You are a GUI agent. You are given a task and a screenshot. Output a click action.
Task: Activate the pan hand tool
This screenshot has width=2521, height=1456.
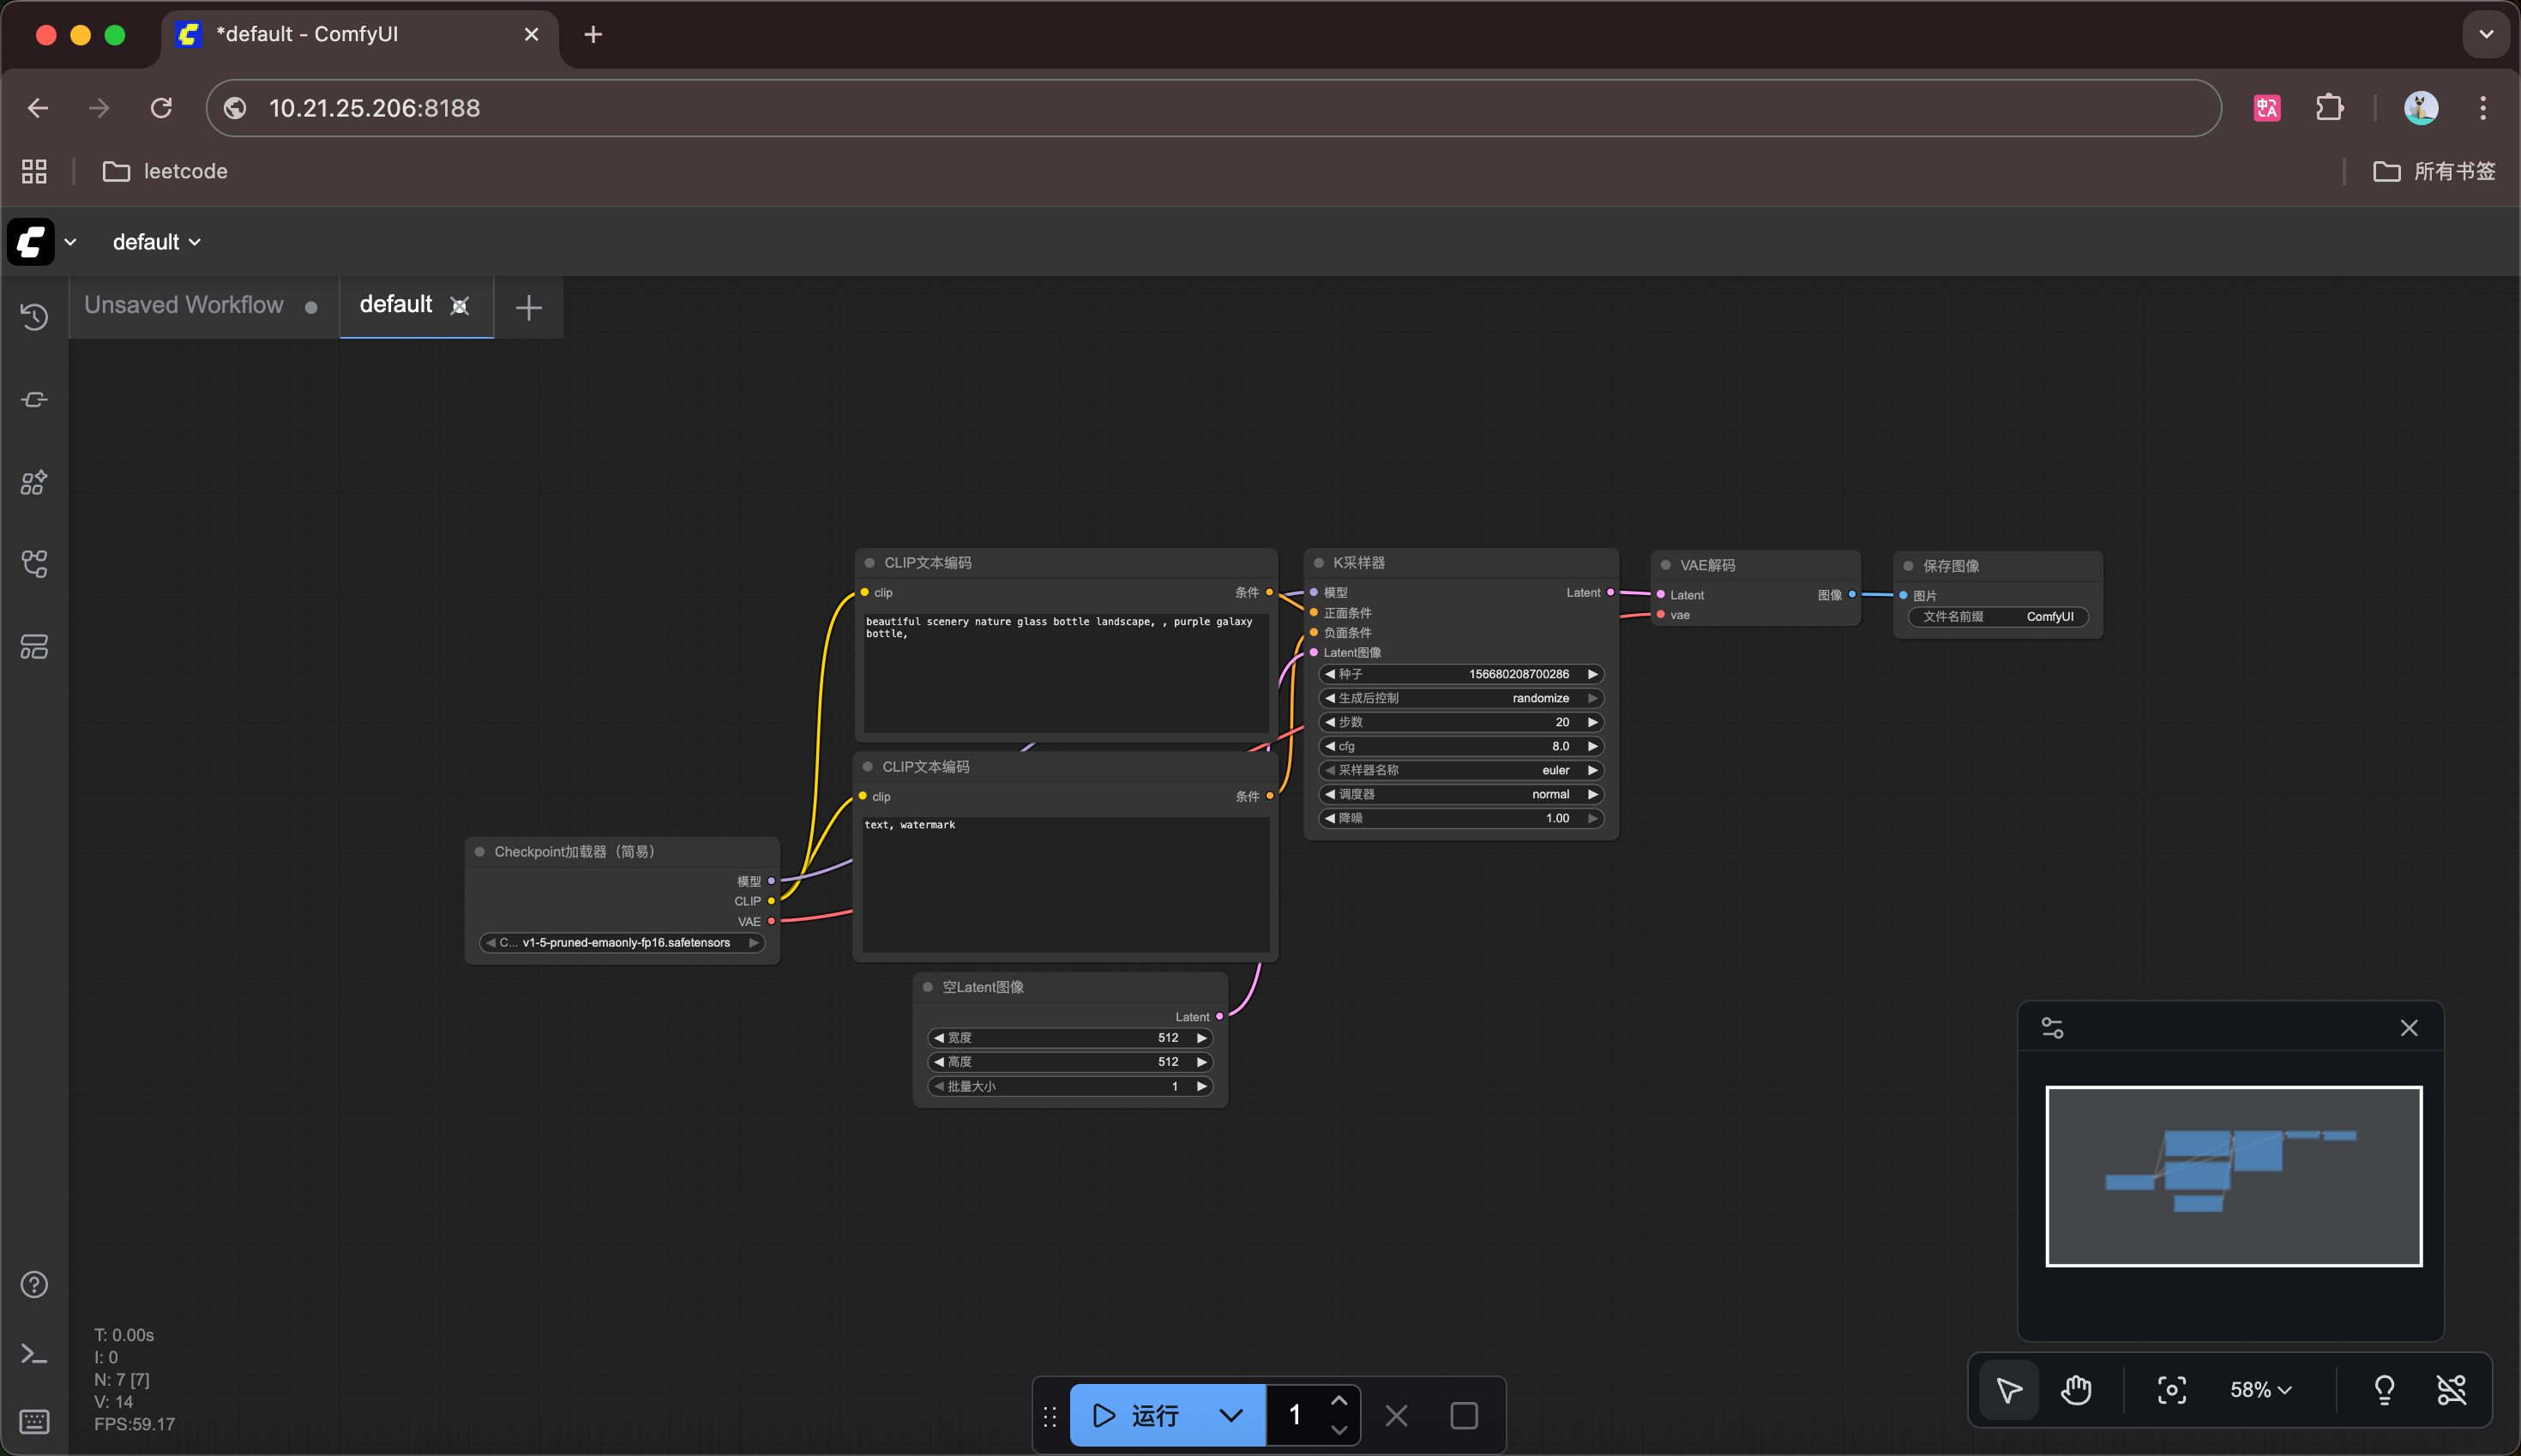(x=2075, y=1389)
